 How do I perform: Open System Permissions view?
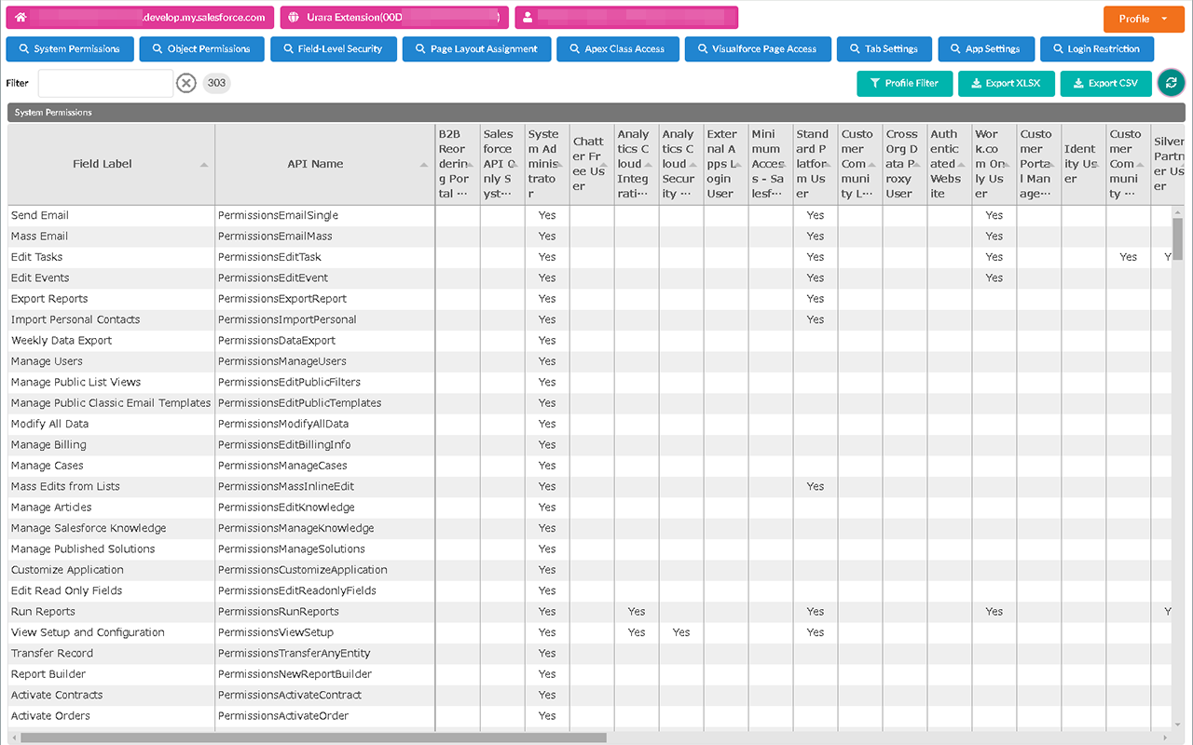point(70,49)
